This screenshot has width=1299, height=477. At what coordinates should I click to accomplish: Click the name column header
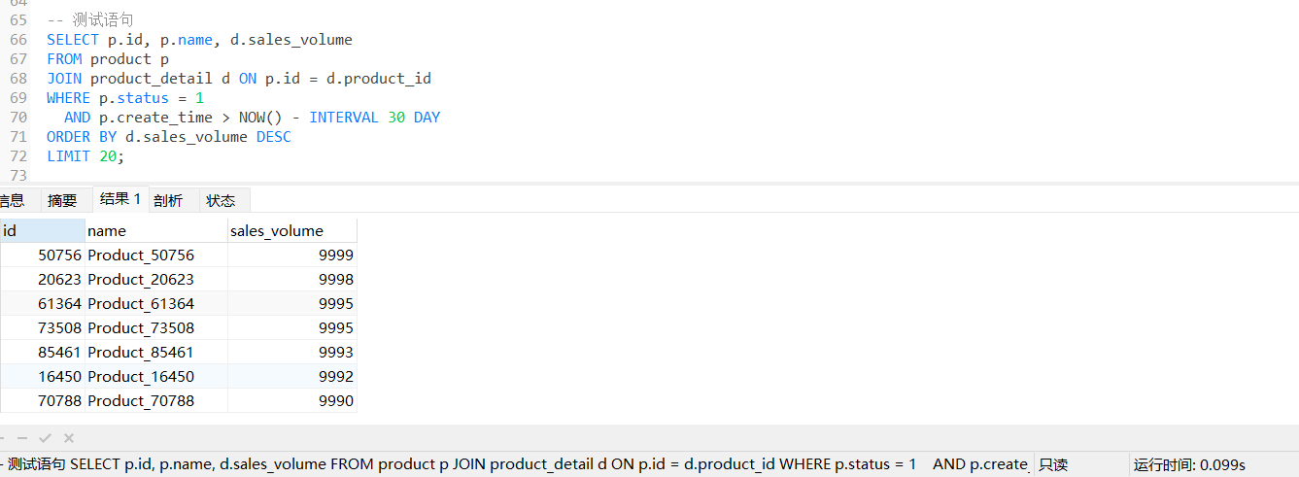click(156, 230)
